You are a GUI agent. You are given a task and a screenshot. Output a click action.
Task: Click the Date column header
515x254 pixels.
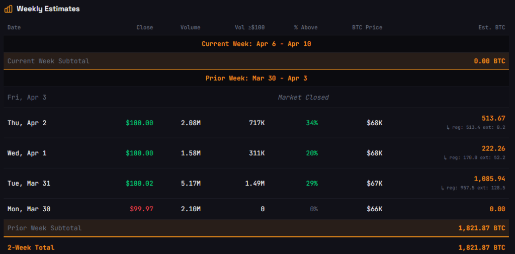(14, 27)
